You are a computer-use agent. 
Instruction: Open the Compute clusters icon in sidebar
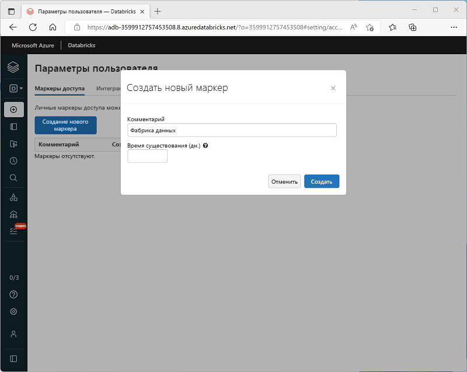[13, 214]
